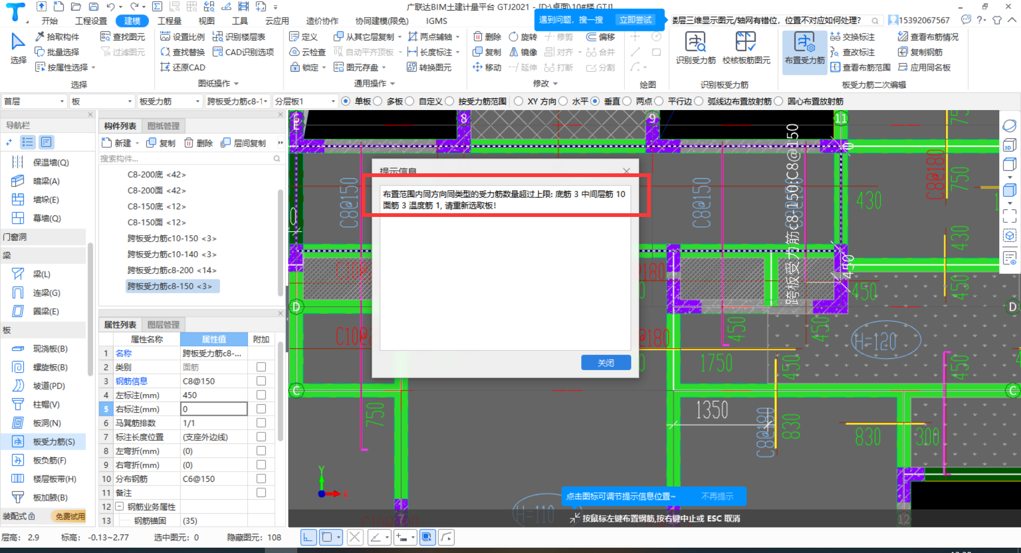Switch to 图层管理 tab beside 属性列表
The image size is (1021, 553).
pos(164,325)
